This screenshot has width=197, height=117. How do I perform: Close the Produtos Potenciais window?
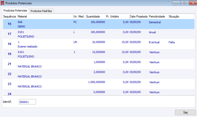click(x=193, y=3)
